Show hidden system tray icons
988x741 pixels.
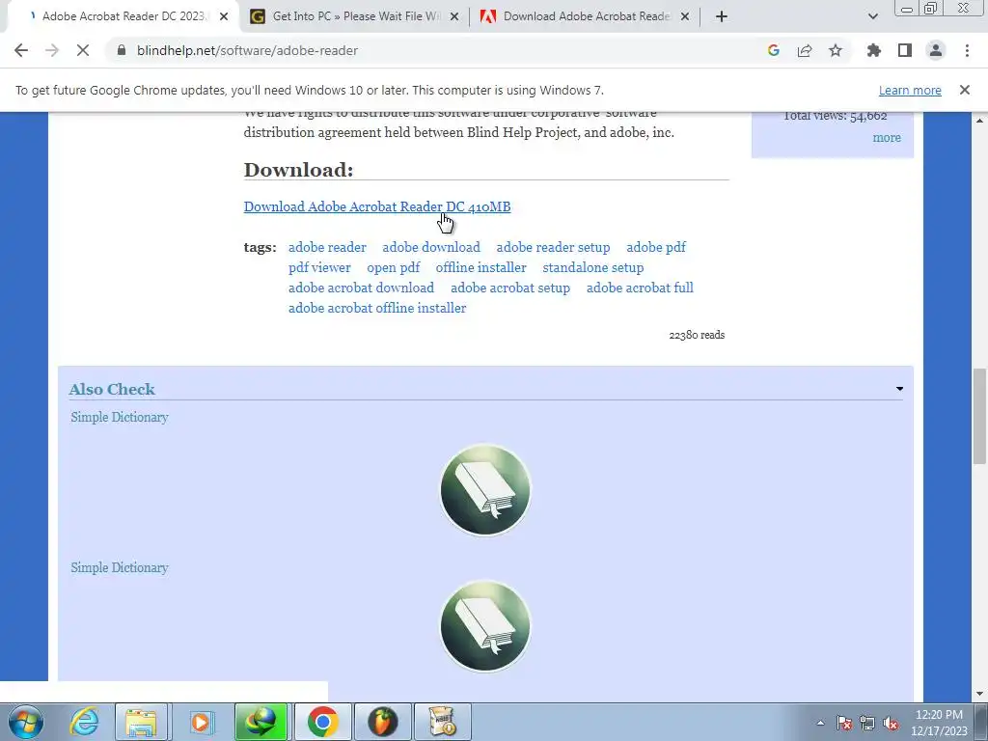click(x=820, y=723)
